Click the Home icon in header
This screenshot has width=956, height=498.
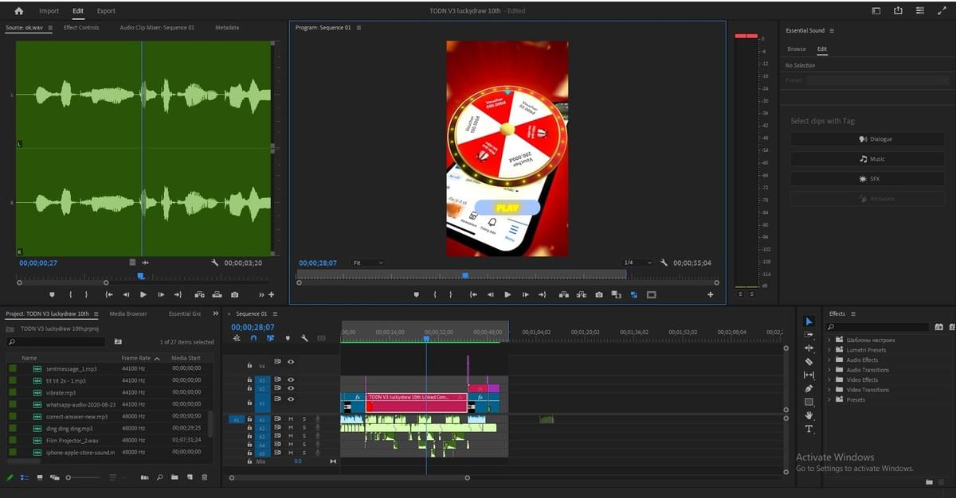[x=19, y=11]
